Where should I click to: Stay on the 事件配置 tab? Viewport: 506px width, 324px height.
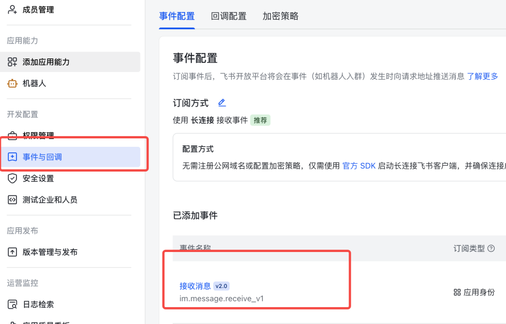pos(177,16)
